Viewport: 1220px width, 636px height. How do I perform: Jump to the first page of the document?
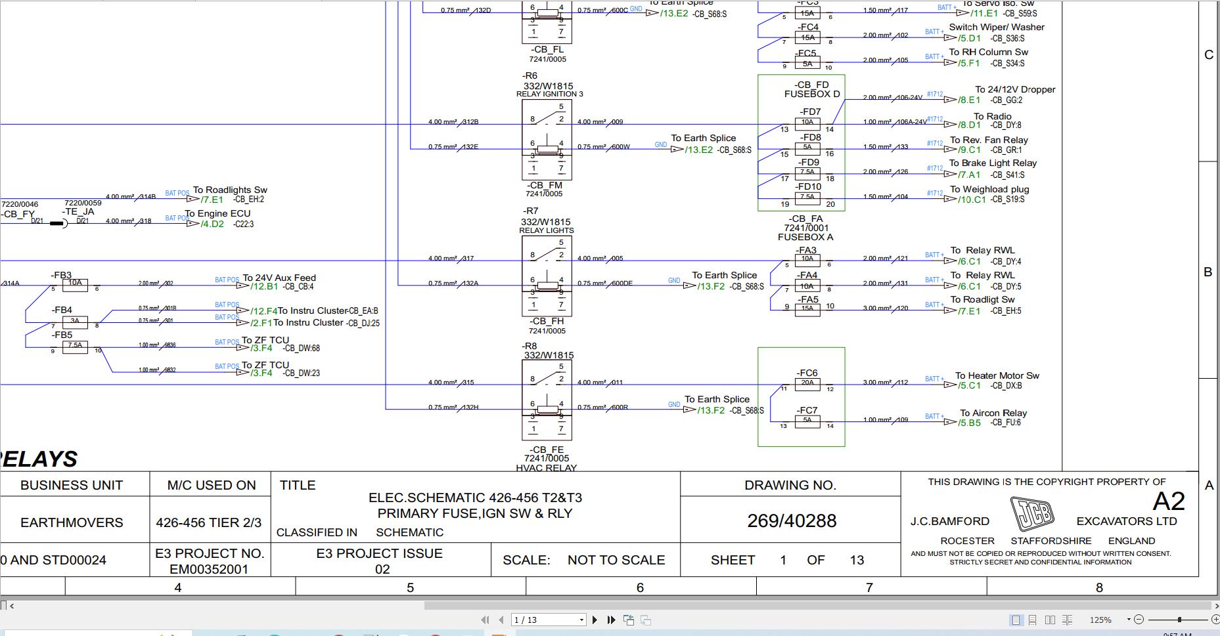pos(486,619)
